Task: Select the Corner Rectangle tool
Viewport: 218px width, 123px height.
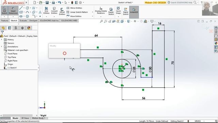Action: (x=21, y=12)
